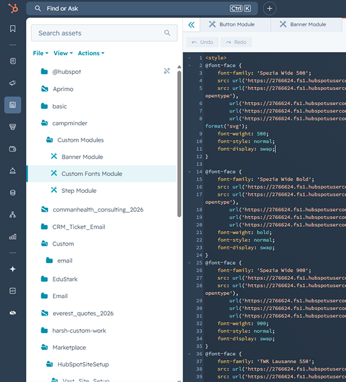Click the Redo button

pos(236,42)
